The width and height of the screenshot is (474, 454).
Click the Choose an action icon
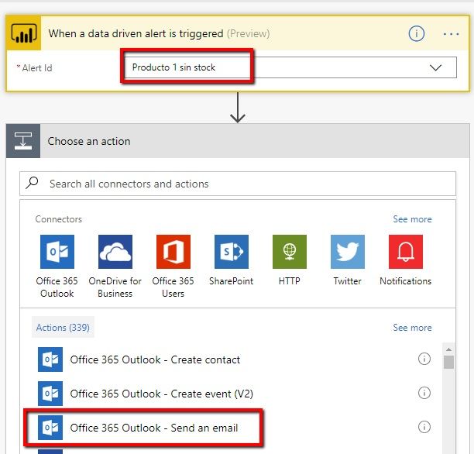(23, 141)
